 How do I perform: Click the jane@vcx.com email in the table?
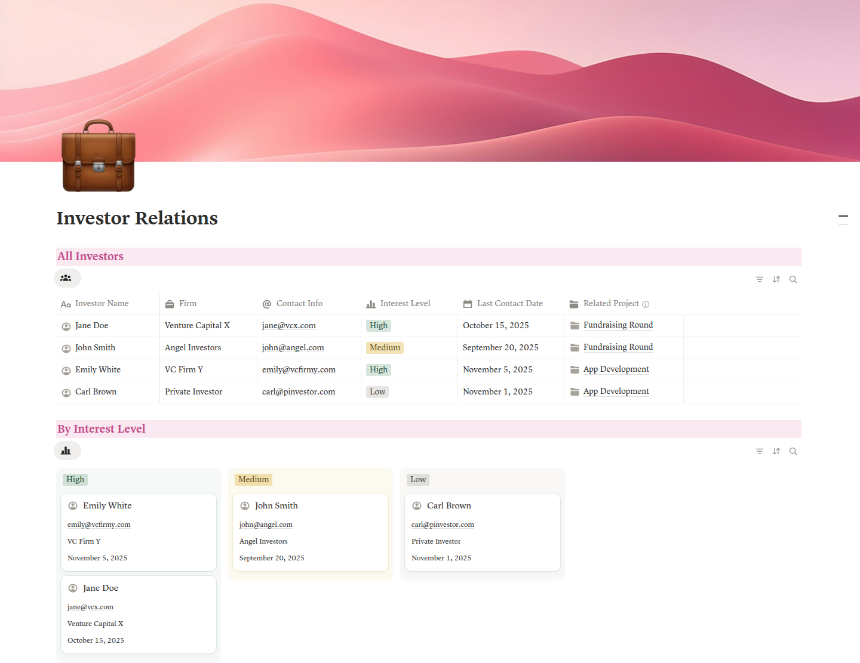click(x=289, y=326)
